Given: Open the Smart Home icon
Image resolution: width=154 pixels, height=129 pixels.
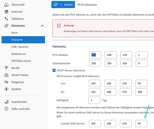Looking at the screenshot, I should (6, 75).
